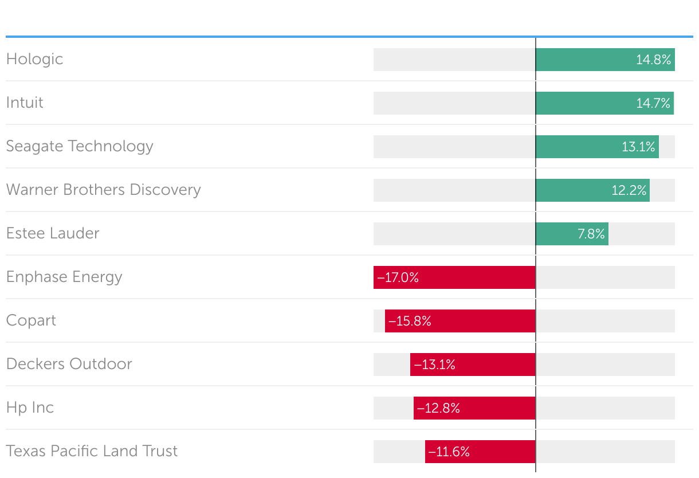This screenshot has height=478, width=699.
Task: Select the Estee Lauder label
Action: coord(53,233)
